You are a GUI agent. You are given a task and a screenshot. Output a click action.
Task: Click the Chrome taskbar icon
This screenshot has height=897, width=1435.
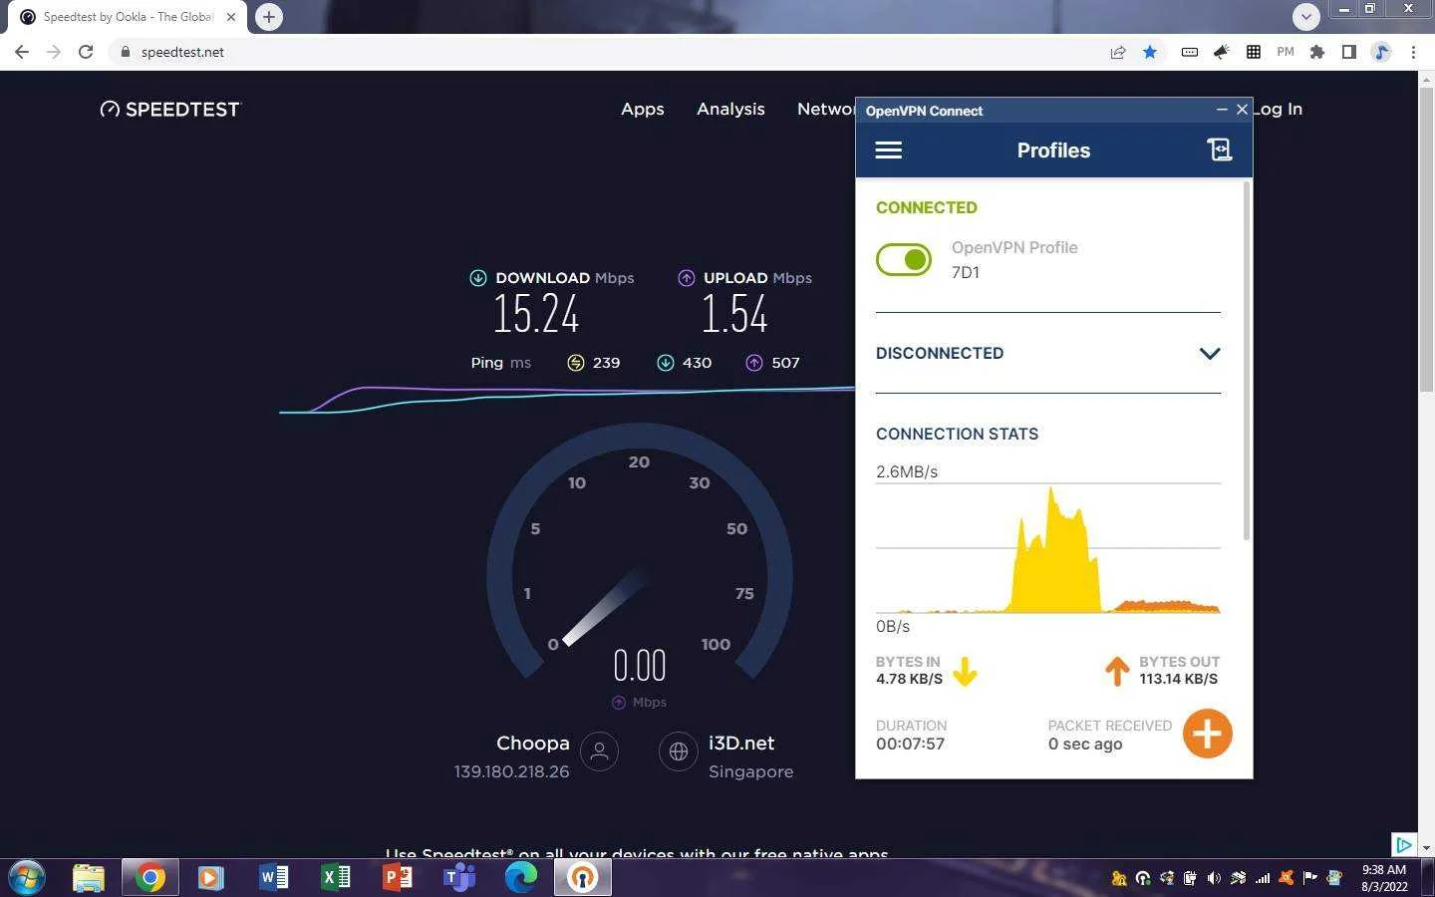tap(150, 877)
